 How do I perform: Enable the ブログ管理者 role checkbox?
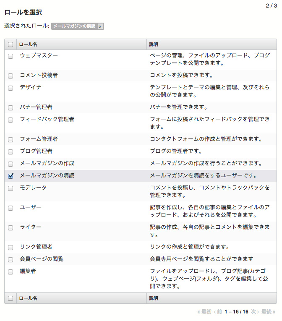point(10,152)
